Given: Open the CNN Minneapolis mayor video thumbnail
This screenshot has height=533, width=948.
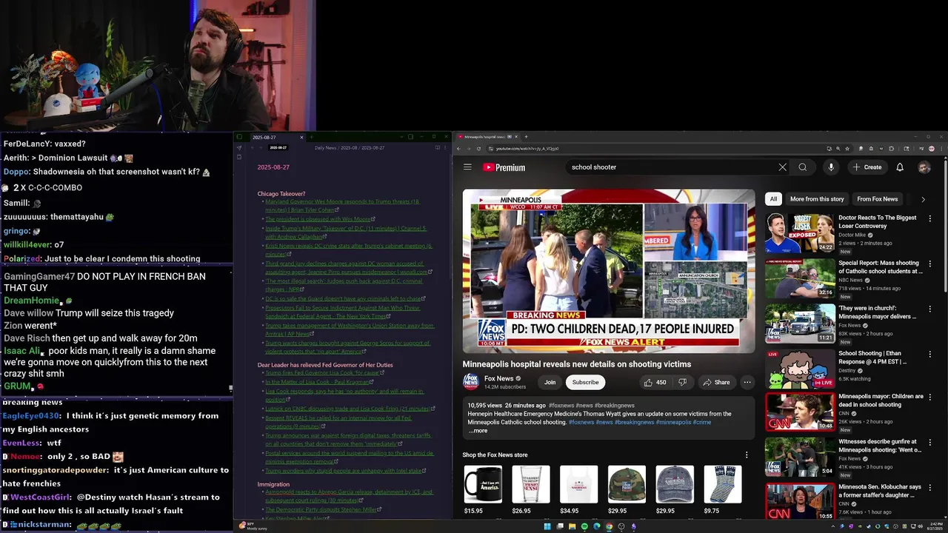Looking at the screenshot, I should point(800,413).
